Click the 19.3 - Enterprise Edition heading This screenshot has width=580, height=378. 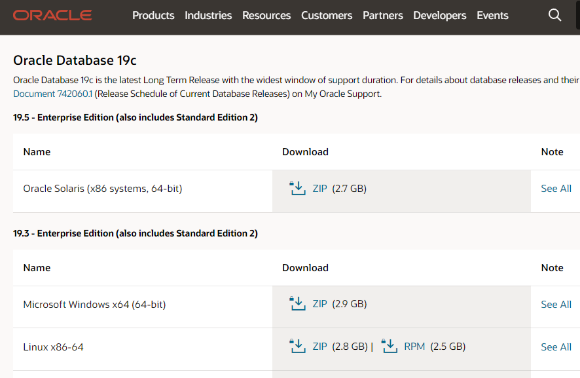tap(136, 233)
